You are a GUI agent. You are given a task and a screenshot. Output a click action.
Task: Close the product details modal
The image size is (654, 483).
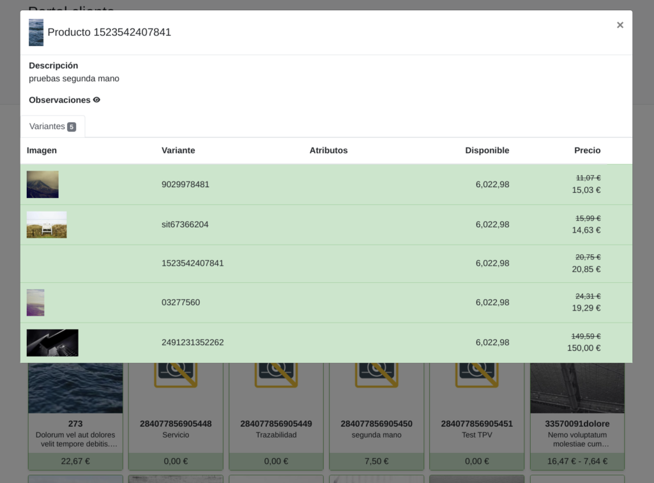click(x=620, y=26)
